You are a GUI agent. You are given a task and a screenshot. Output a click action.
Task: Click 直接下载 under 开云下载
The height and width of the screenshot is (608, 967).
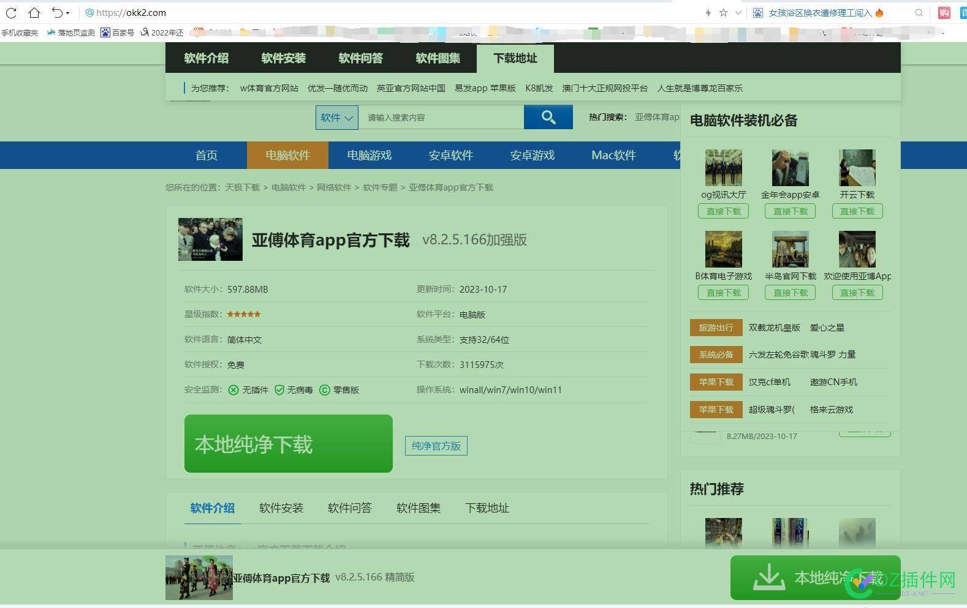[x=857, y=211]
